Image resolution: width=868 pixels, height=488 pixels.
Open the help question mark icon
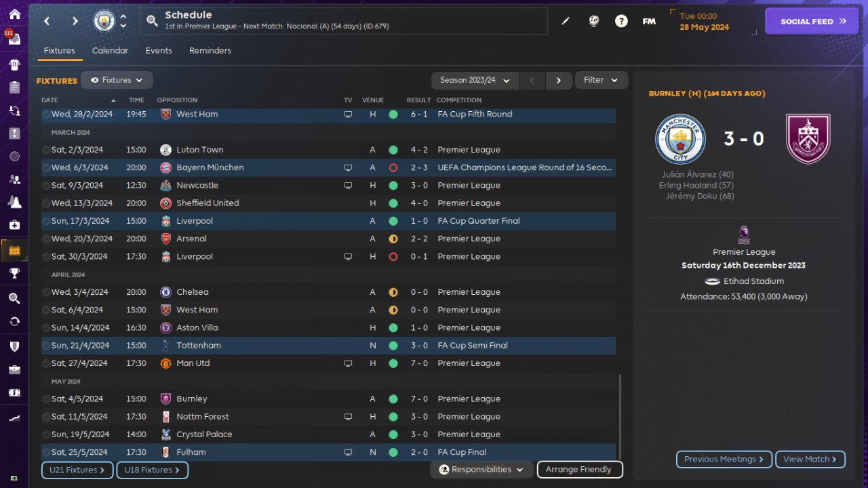(x=621, y=21)
